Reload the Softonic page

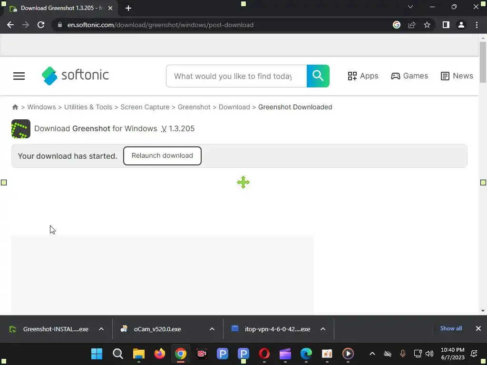(x=41, y=25)
